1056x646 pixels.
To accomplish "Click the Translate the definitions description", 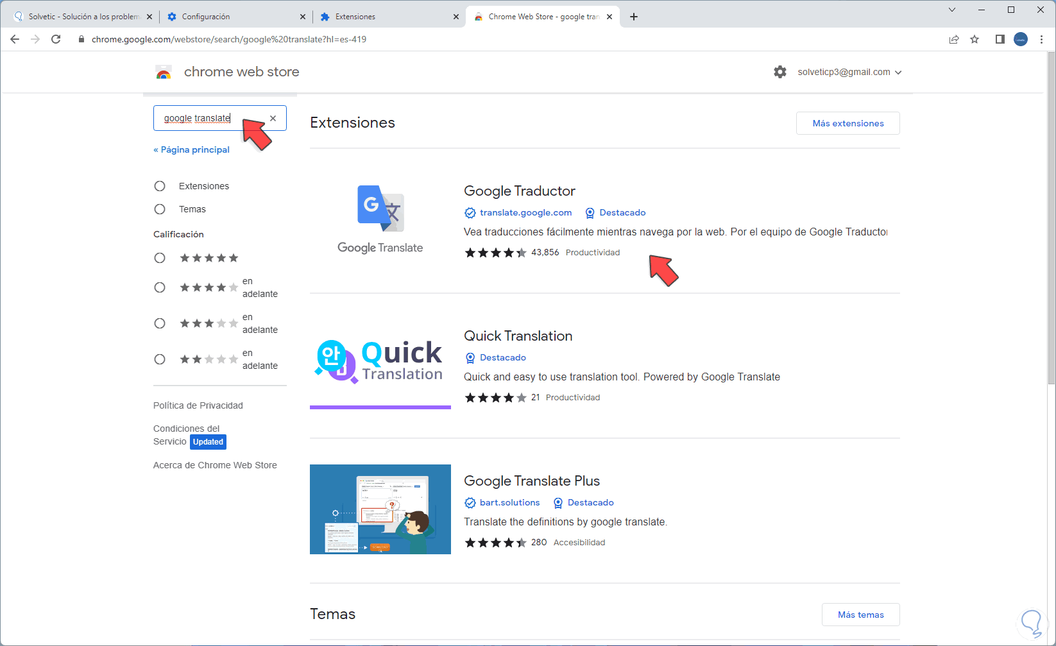I will [565, 522].
